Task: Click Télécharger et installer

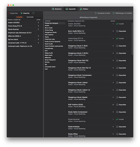Action: pyautogui.click(x=122, y=13)
